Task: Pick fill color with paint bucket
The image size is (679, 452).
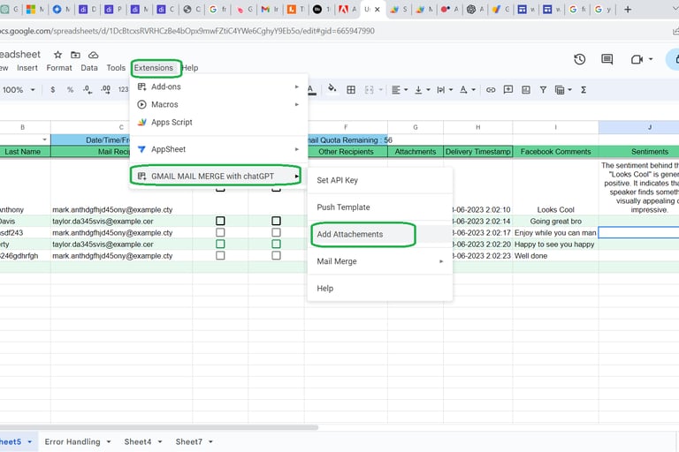Action: [332, 89]
